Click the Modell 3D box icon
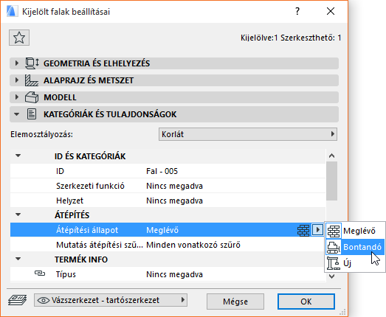 [x=32, y=97]
